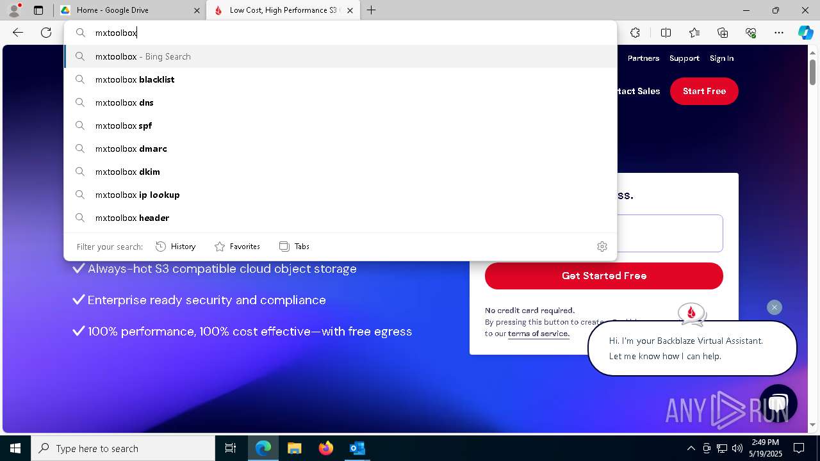This screenshot has height=461, width=820.
Task: Open the Support link
Action: pos(684,58)
